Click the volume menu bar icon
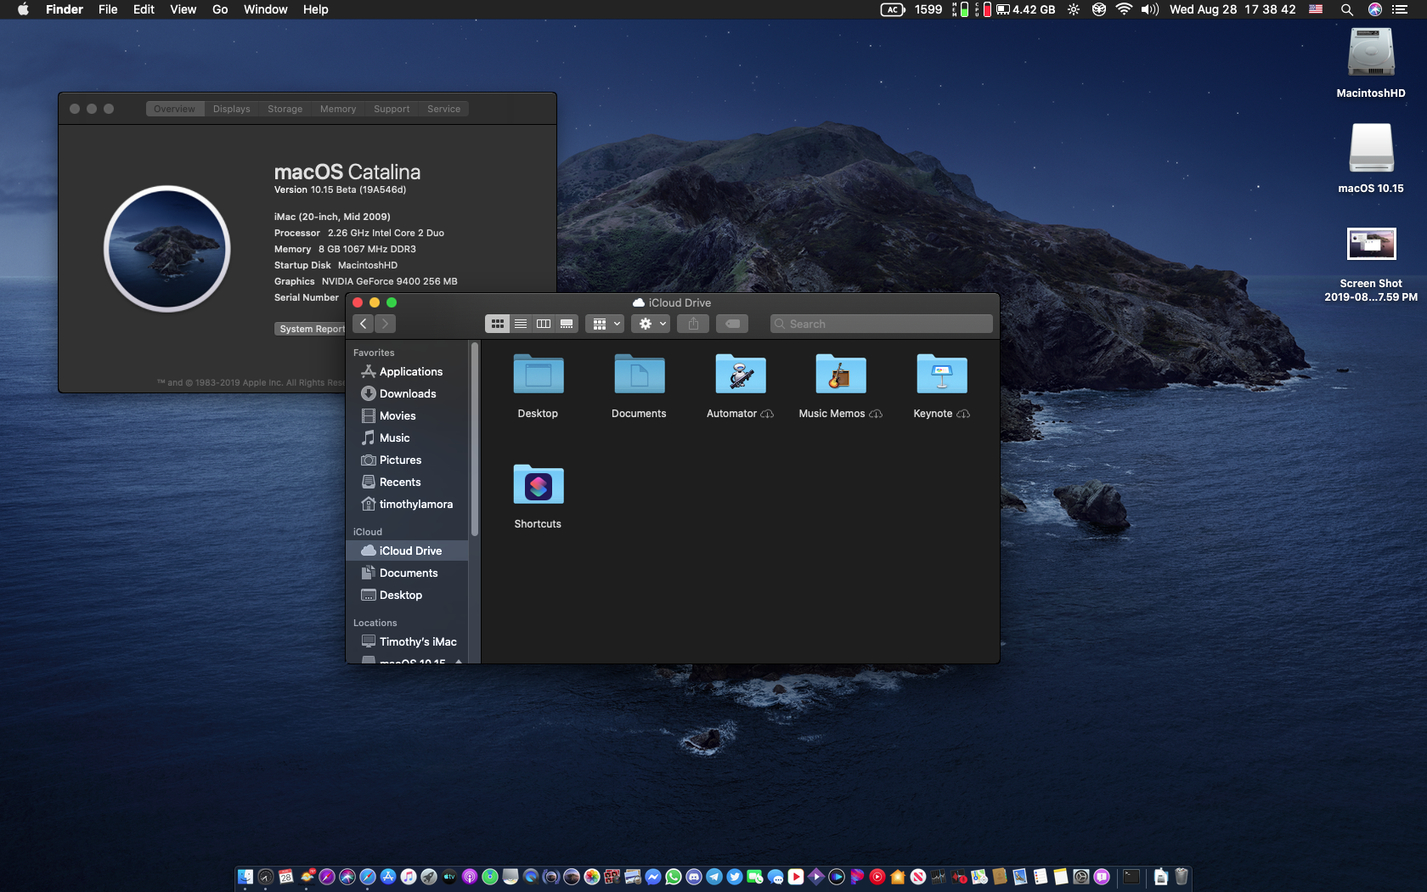 [x=1150, y=9]
